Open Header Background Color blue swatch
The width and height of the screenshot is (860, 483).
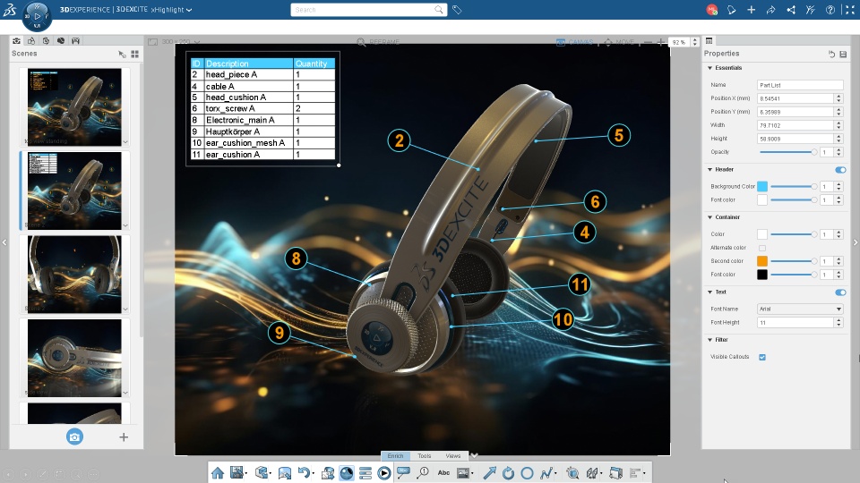(x=762, y=187)
